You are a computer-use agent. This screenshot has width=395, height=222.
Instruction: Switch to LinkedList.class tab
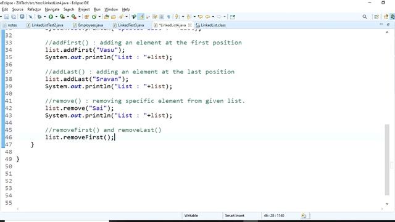[x=210, y=25]
